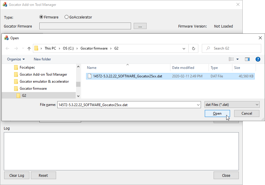Click This PC in the breadcrumb
Viewport: 265px width, 185px height.
point(50,48)
